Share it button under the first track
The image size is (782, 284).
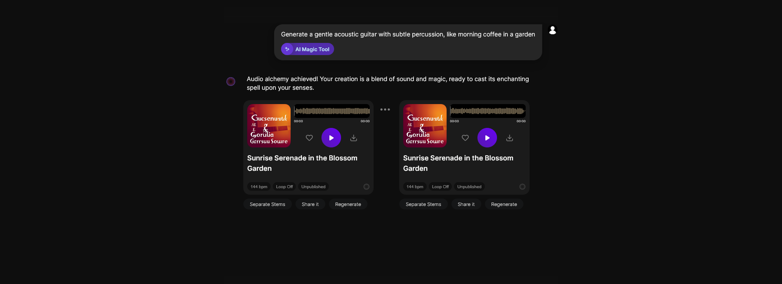[310, 204]
